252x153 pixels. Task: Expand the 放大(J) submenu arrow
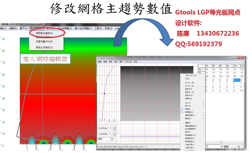[203, 103]
